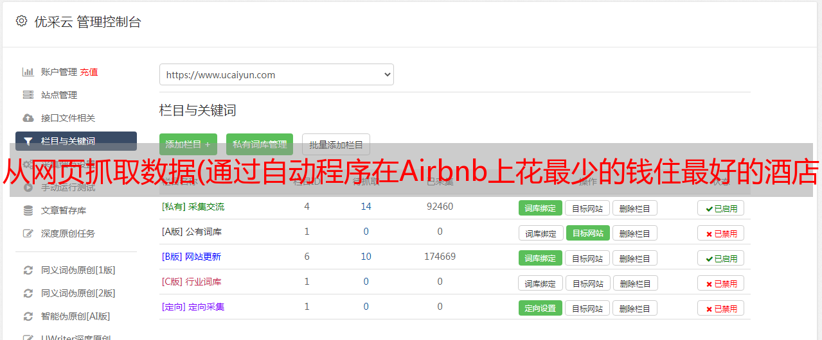Click 删除栏目 for the 定向采集 row
Viewport: 822px width, 340px height.
(634, 308)
